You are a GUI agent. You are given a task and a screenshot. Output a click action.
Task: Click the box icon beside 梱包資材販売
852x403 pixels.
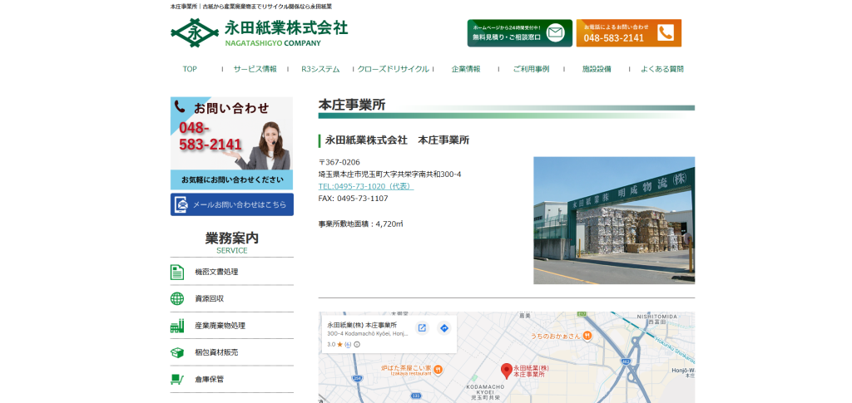(x=177, y=352)
